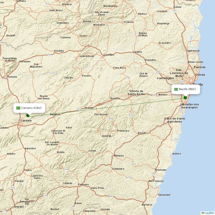Click road shield 232 near Gravatá
This screenshot has height=215, width=215.
tap(79, 109)
